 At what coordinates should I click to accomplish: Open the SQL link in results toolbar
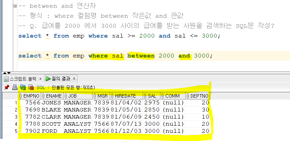(41, 87)
